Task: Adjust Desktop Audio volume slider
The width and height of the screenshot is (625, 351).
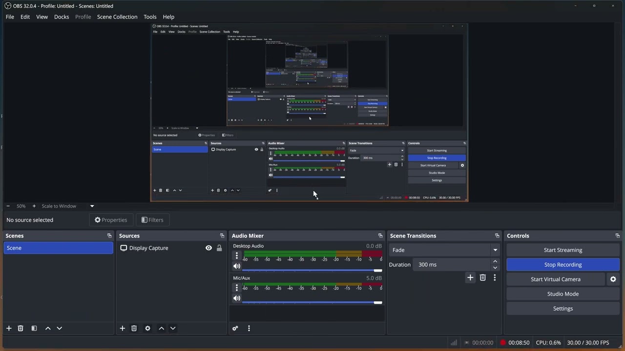Action: [312, 271]
